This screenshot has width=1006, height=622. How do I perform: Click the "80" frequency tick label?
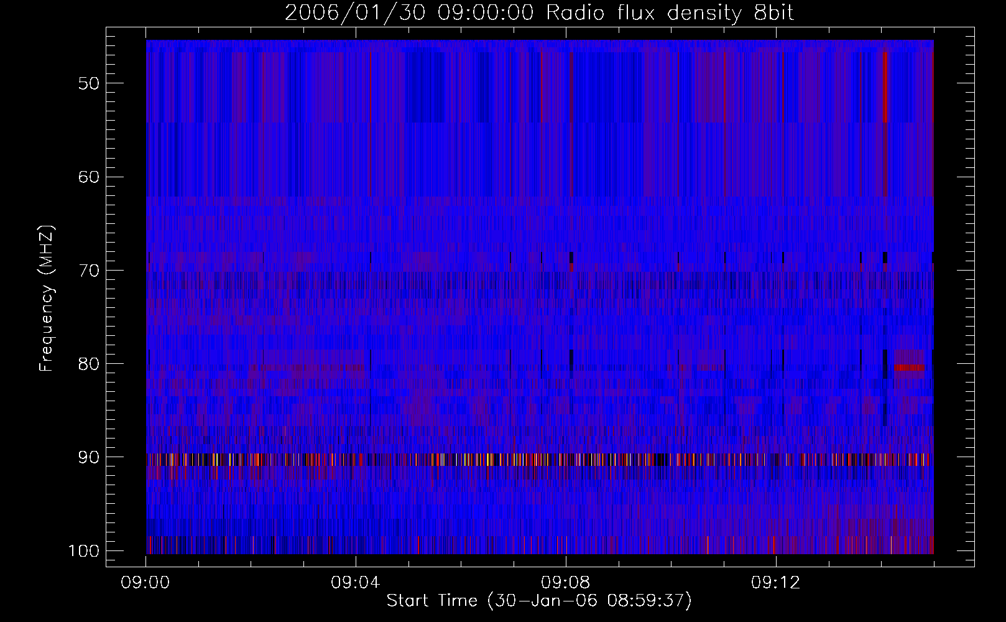tap(89, 364)
